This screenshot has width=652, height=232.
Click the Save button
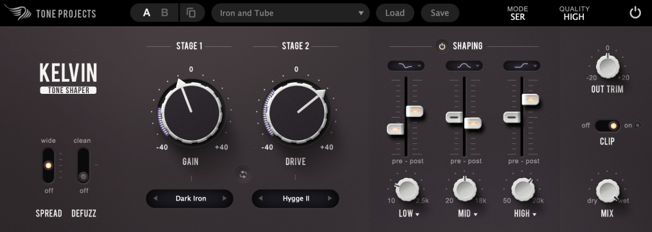pyautogui.click(x=440, y=13)
